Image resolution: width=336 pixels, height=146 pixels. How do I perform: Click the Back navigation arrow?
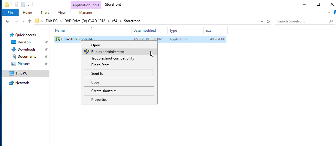(8, 21)
